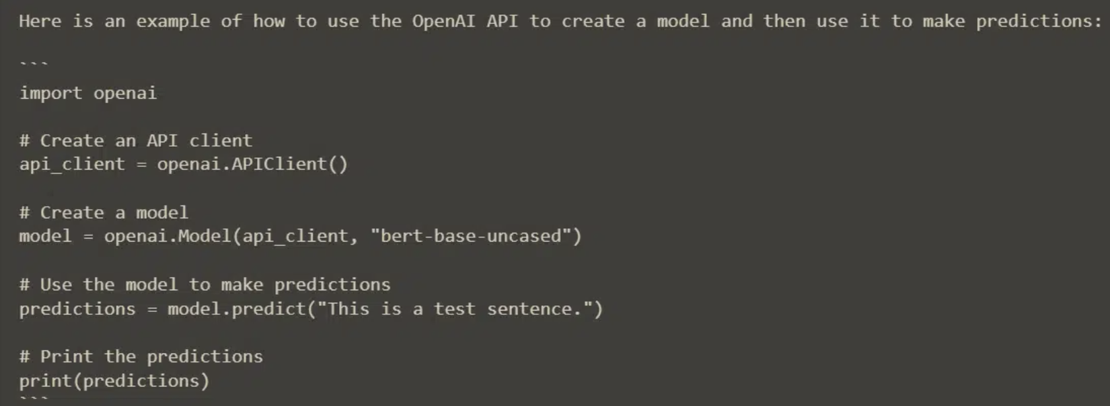Click "create a model" in the intro sentence
Viewport: 1110px width, 406px height.
[635, 21]
